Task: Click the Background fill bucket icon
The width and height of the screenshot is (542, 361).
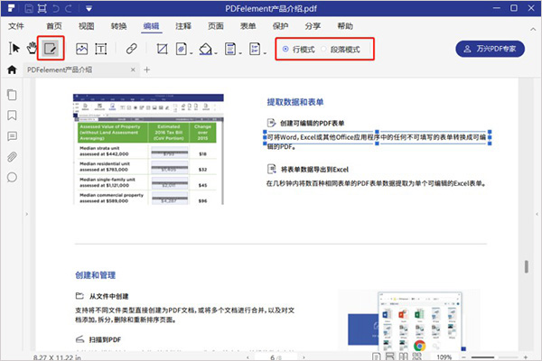Action: pyautogui.click(x=205, y=49)
